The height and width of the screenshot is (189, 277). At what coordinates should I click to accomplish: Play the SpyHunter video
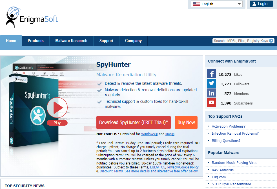click(57, 108)
